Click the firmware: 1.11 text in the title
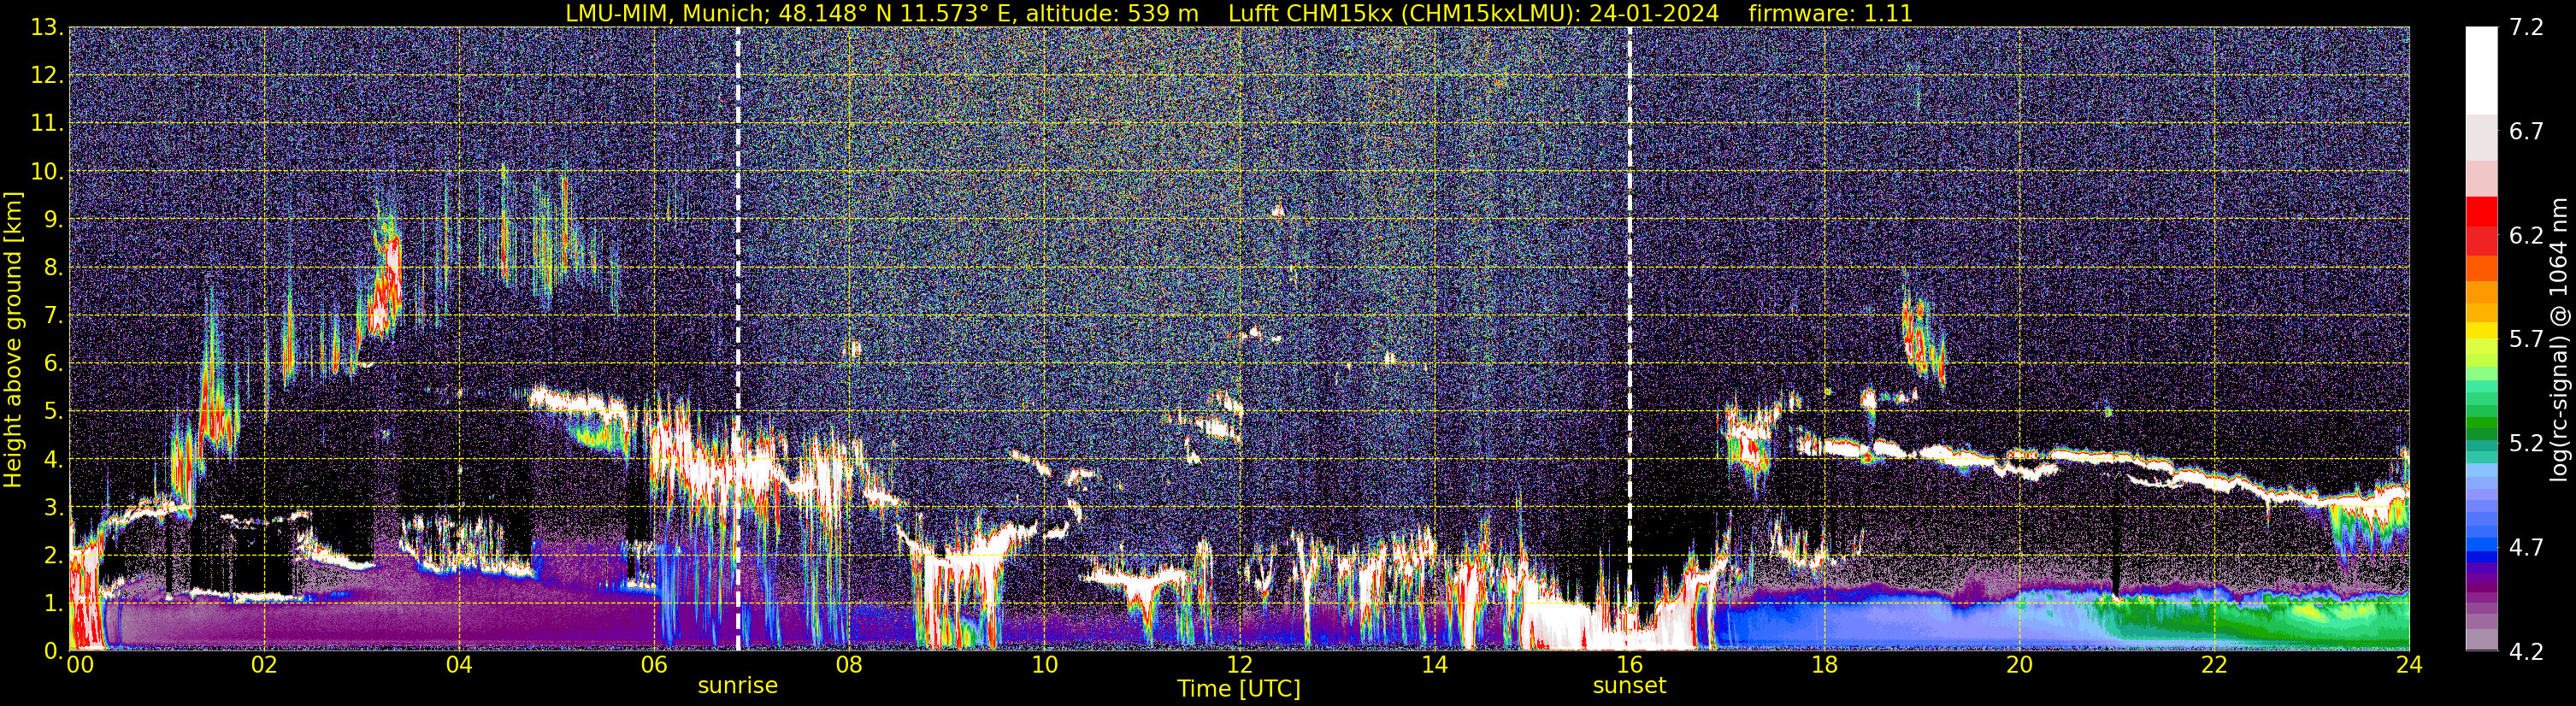The height and width of the screenshot is (706, 2576). [1830, 13]
